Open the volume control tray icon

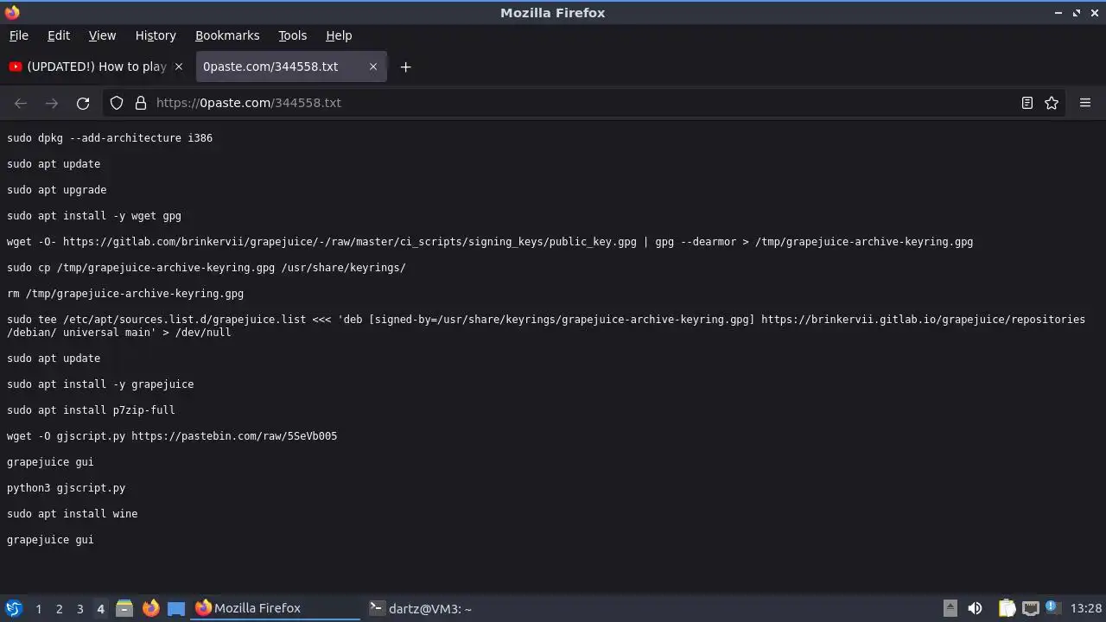coord(975,608)
